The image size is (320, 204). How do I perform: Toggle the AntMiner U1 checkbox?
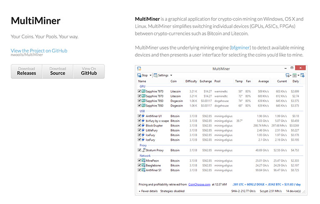(140, 116)
